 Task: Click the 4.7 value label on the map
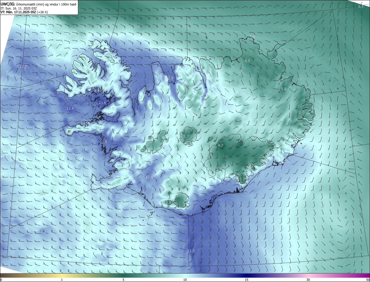(221, 145)
